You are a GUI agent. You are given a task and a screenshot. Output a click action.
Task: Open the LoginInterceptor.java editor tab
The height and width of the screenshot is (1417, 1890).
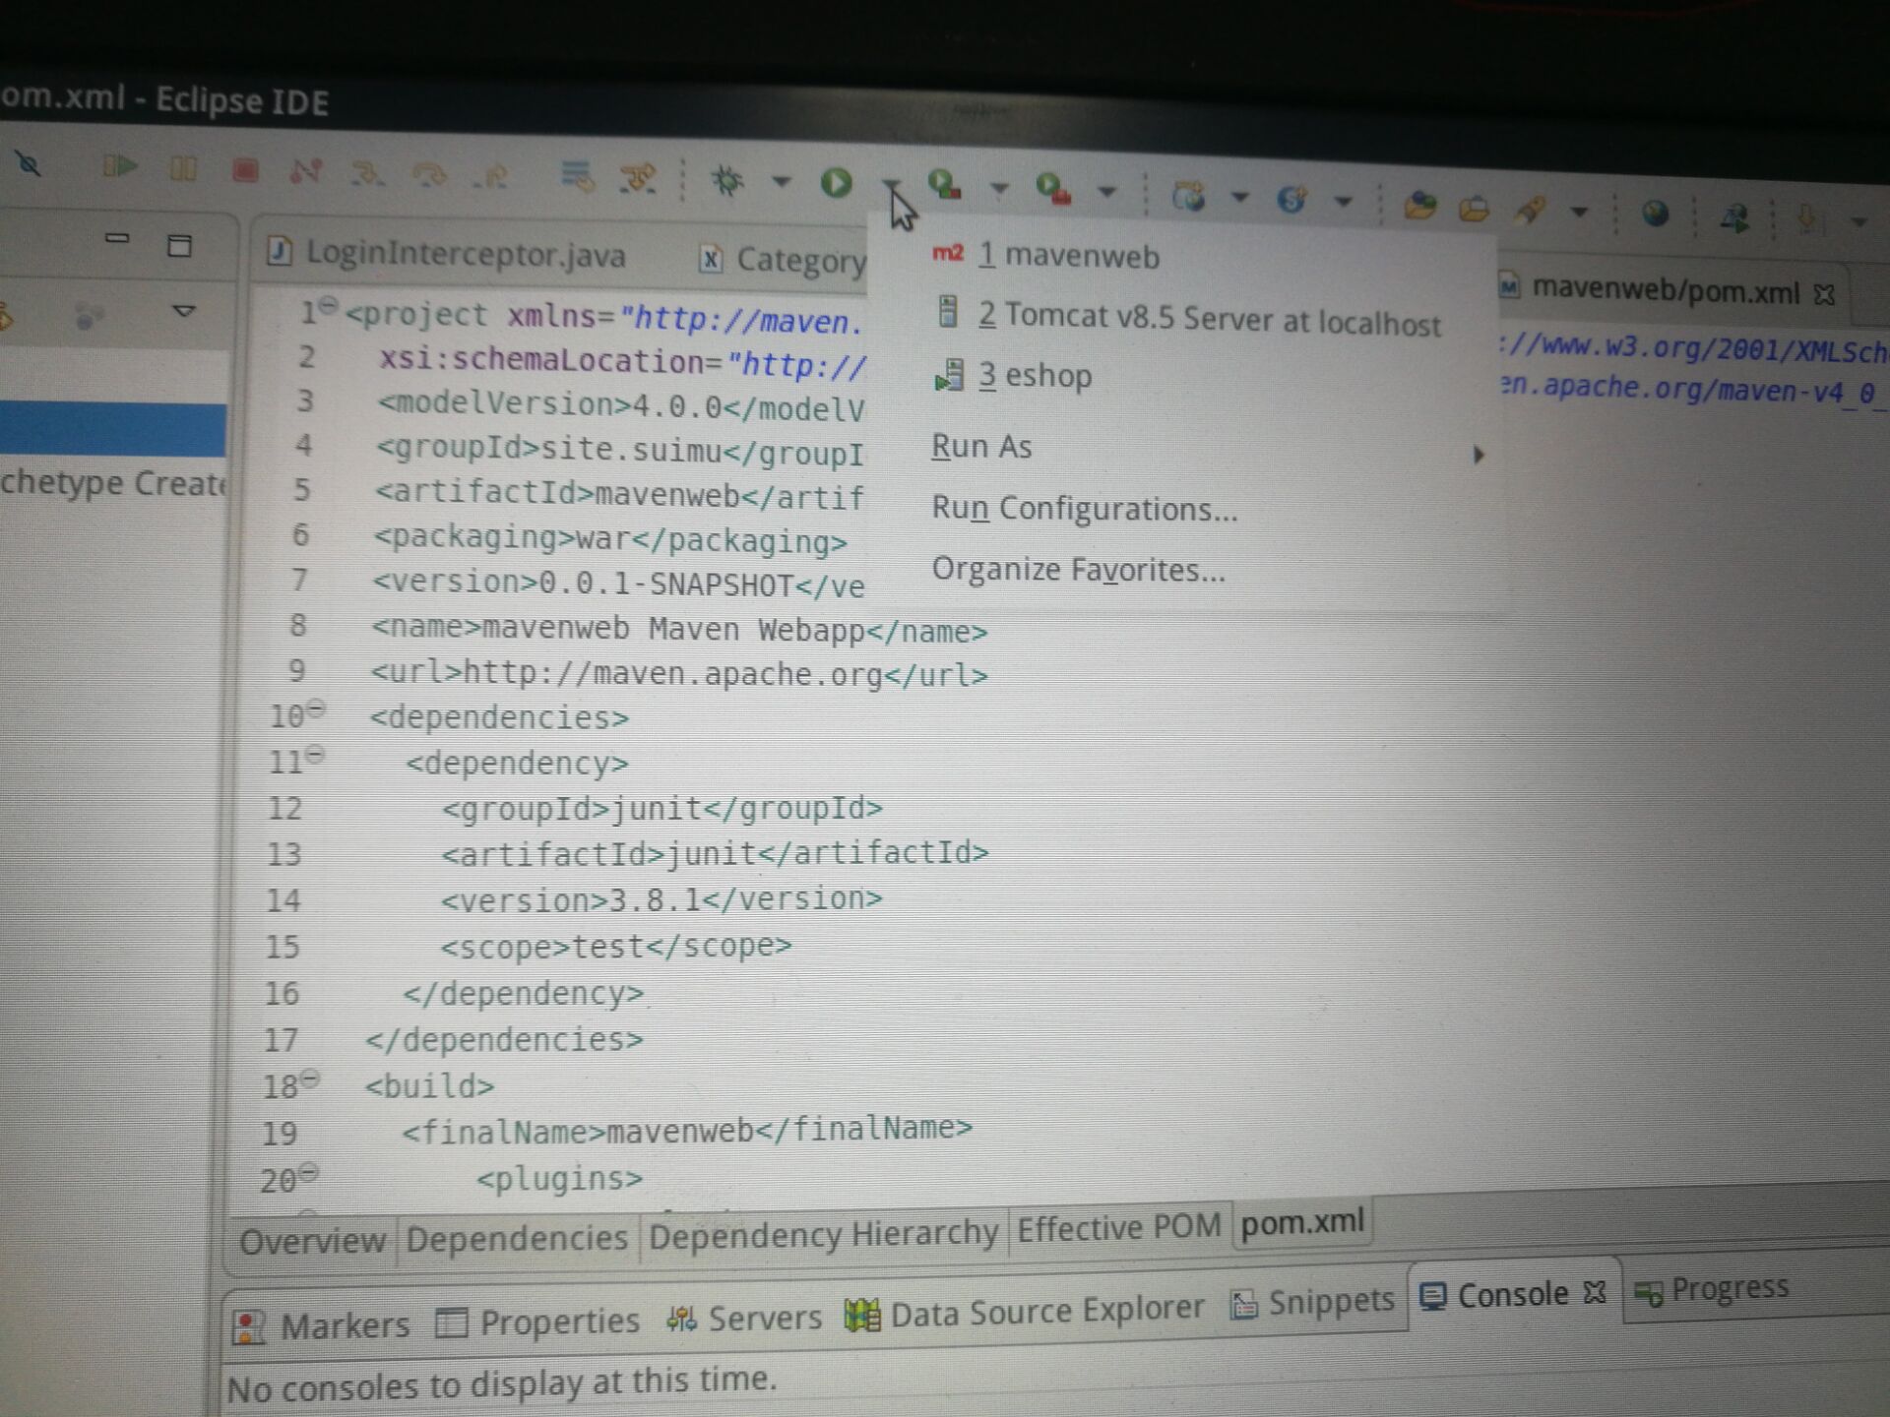pos(465,255)
